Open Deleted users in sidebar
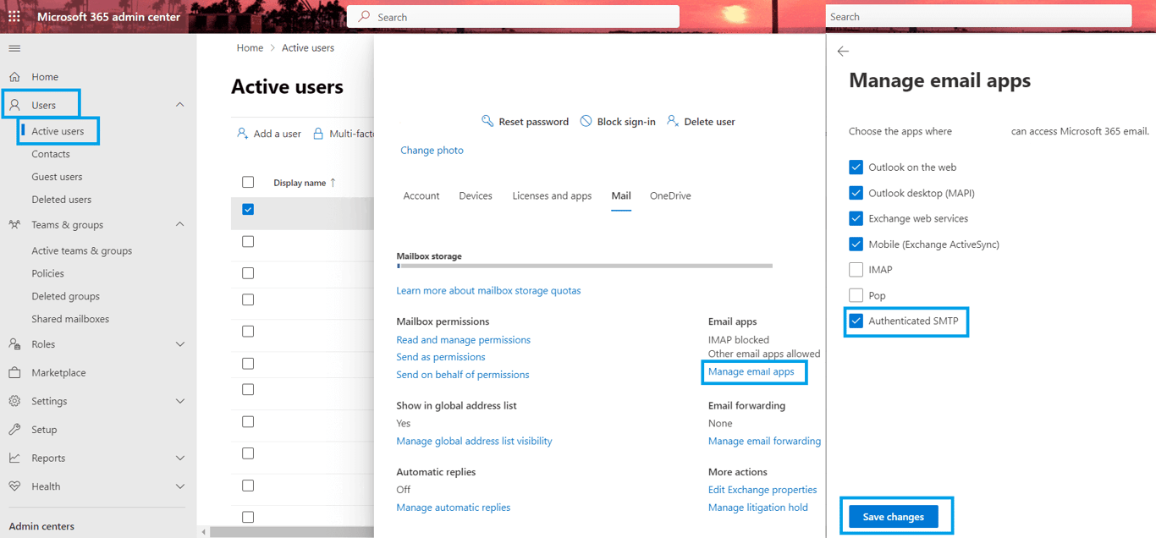The height and width of the screenshot is (538, 1156). point(61,200)
